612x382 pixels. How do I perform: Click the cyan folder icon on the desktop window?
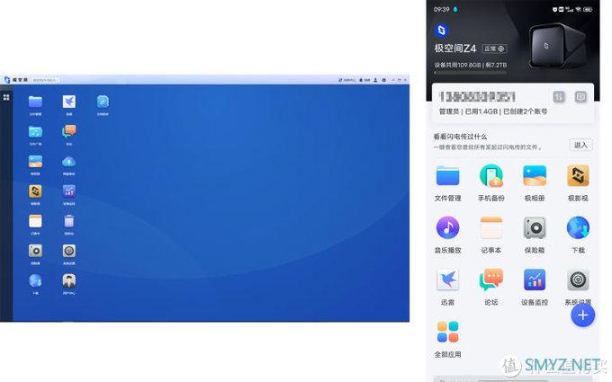coord(35,132)
